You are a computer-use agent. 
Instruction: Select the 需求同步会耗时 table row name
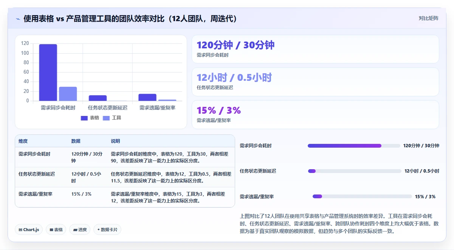pyautogui.click(x=34, y=154)
